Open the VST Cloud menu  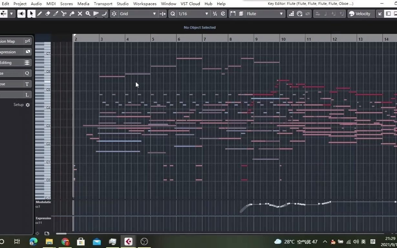click(190, 4)
